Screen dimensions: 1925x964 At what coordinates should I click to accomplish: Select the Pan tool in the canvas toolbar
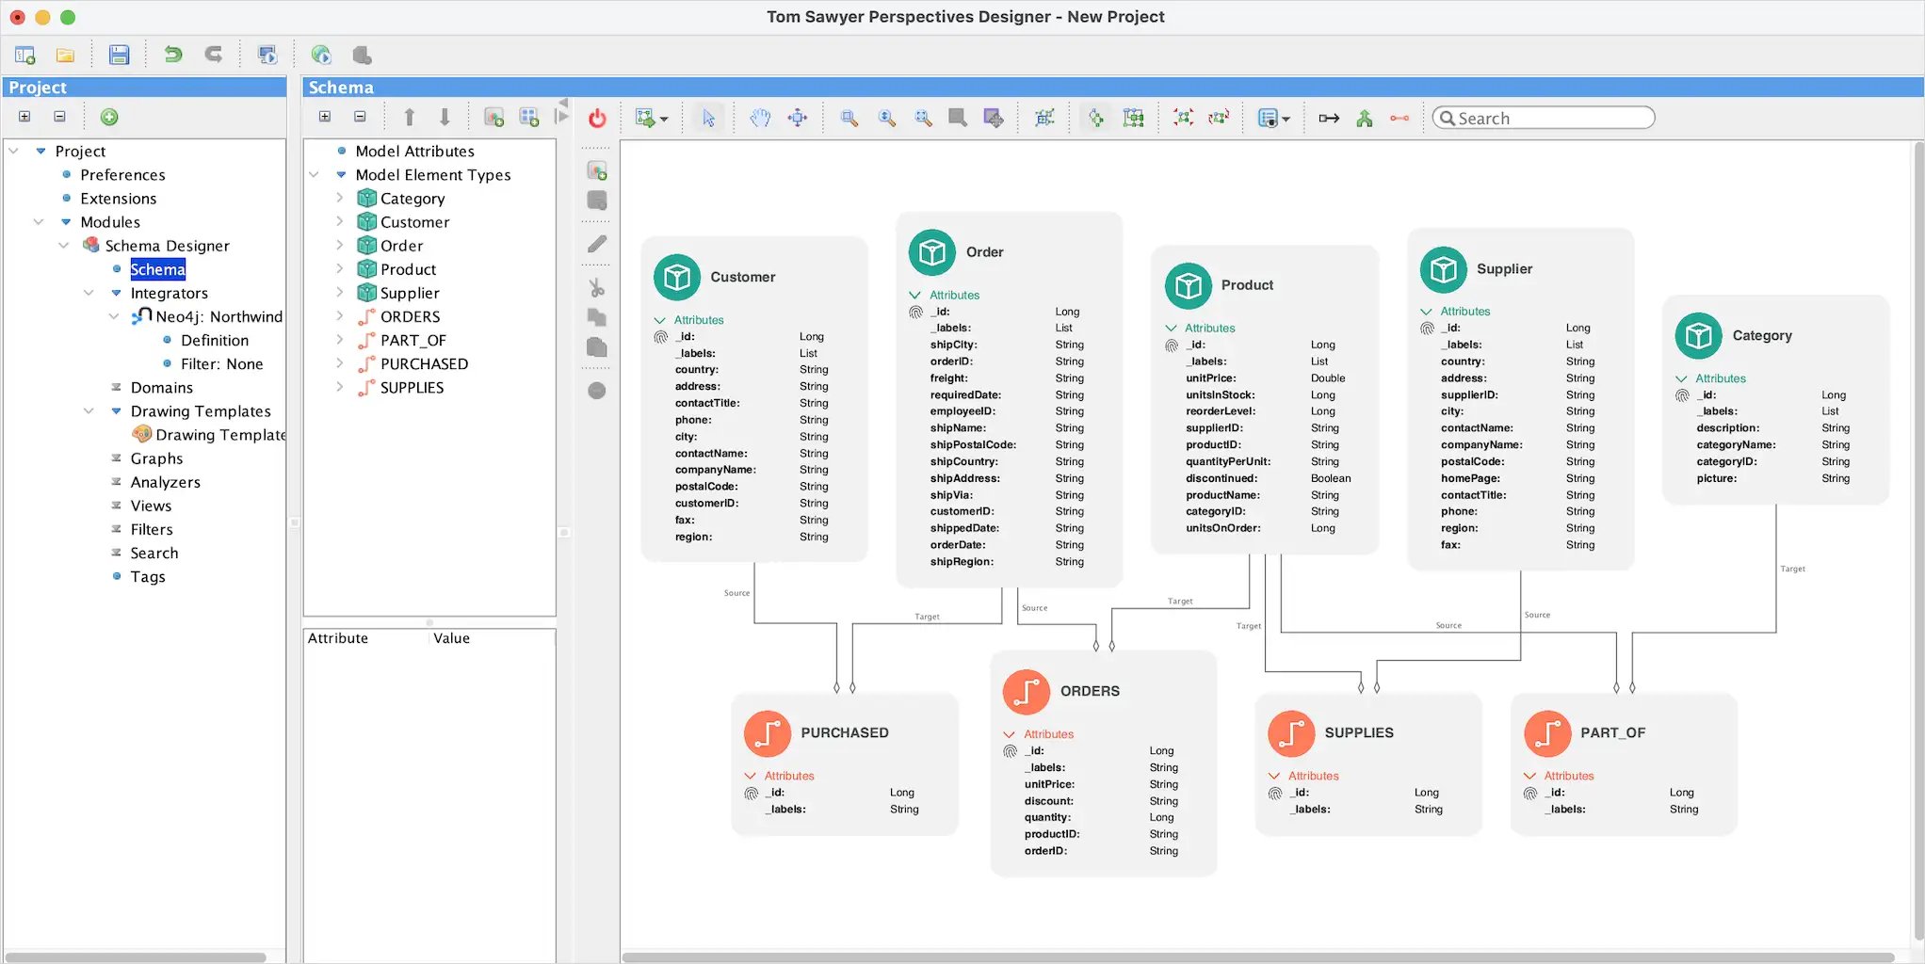click(760, 117)
